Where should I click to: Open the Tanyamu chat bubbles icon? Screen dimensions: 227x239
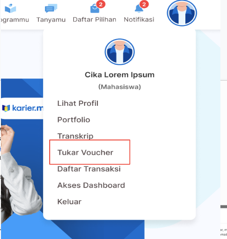[51, 9]
